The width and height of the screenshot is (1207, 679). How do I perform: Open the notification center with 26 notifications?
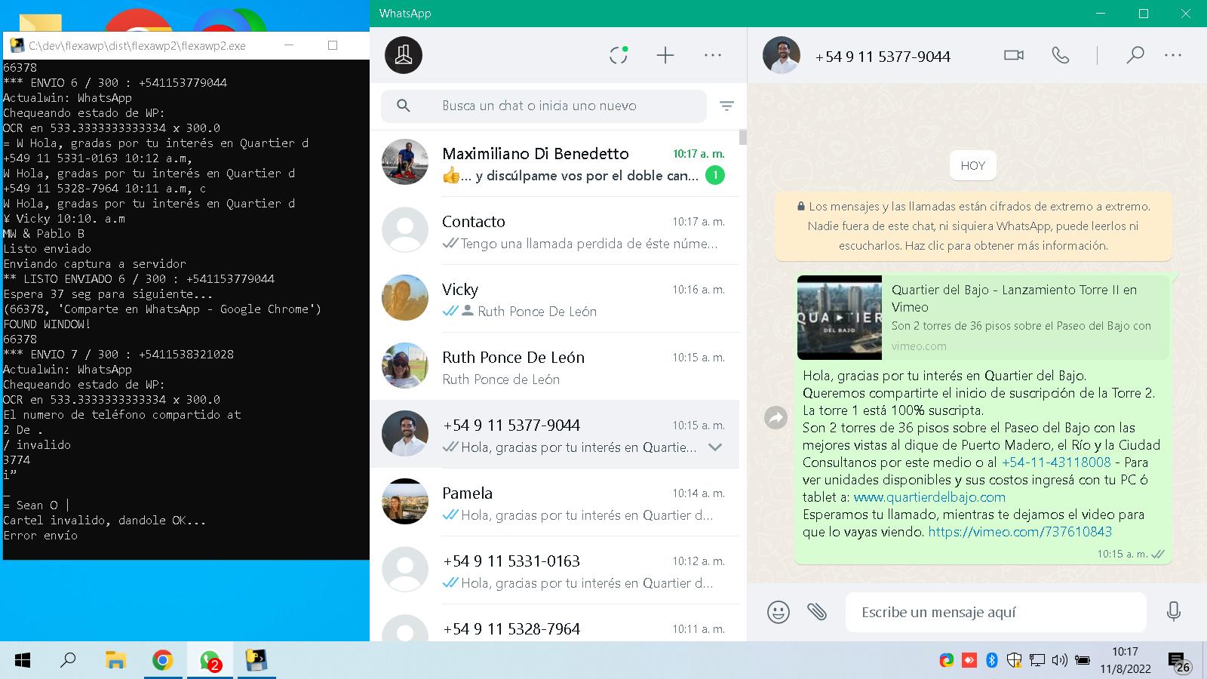(1179, 662)
